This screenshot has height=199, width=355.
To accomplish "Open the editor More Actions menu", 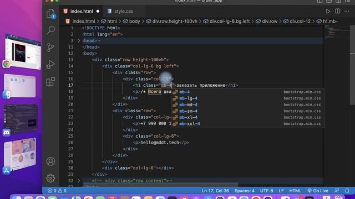I will pos(347,11).
